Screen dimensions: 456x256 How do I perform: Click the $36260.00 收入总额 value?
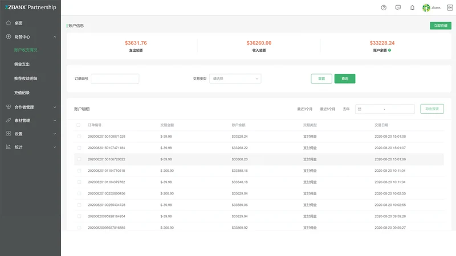[x=259, y=43]
